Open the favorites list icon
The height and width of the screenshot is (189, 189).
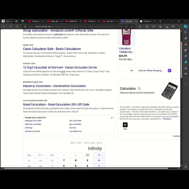(x=154, y=27)
